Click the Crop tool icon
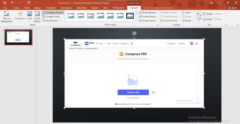 199,14
